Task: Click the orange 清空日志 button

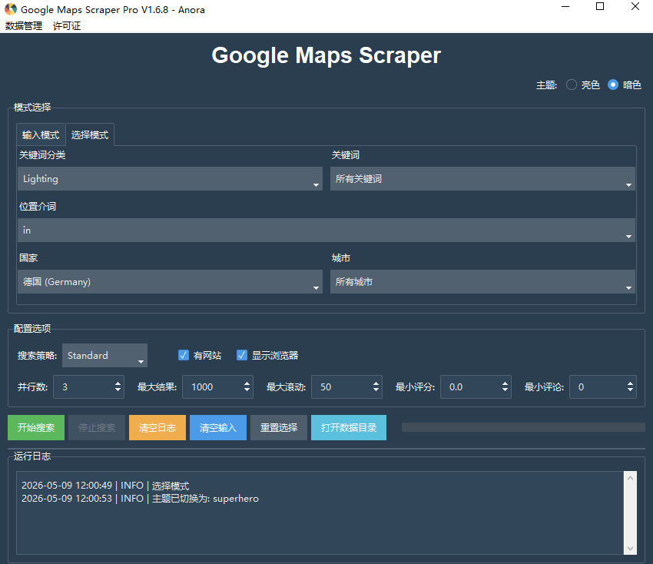Action: (157, 427)
